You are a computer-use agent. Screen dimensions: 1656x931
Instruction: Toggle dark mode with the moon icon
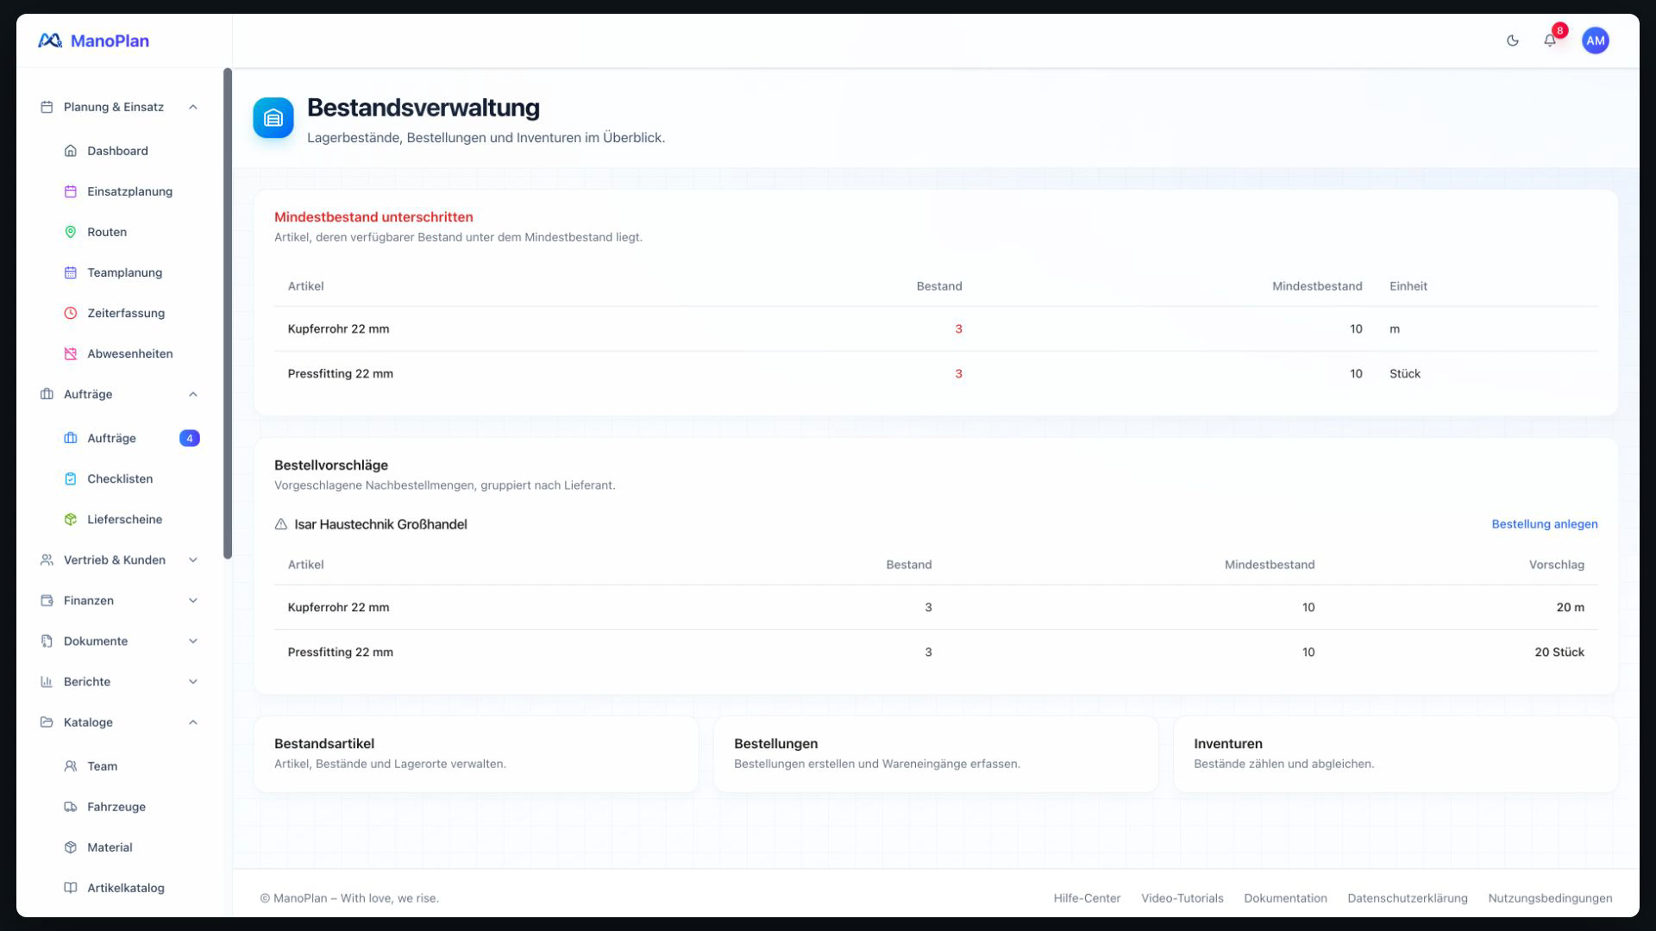(1512, 41)
